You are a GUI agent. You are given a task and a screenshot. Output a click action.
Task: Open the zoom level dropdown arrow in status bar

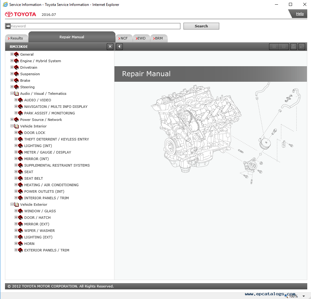point(304,296)
